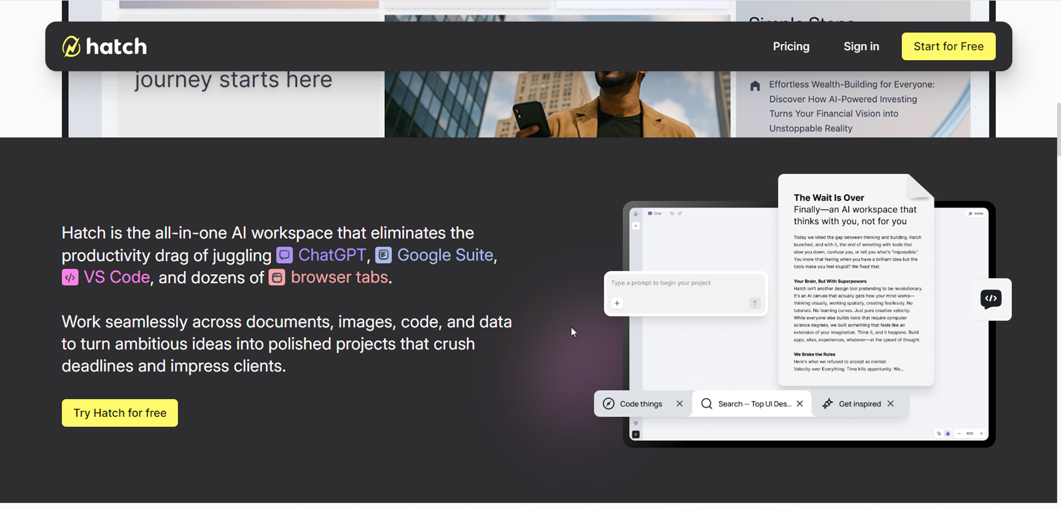Click the Google Suite document icon
Screen dimensions: 1061x509
[383, 255]
